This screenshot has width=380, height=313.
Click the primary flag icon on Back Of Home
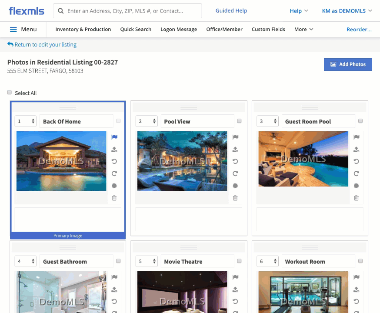(114, 137)
